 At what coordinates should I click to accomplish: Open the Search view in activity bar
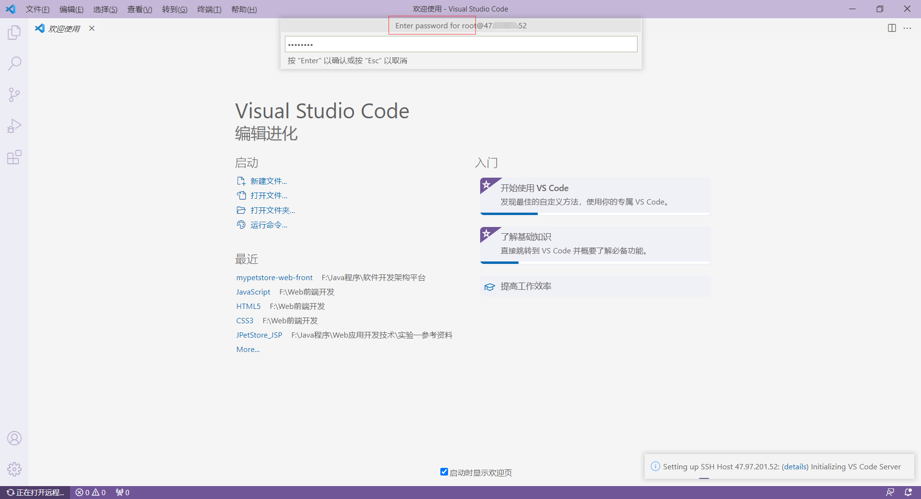[14, 63]
